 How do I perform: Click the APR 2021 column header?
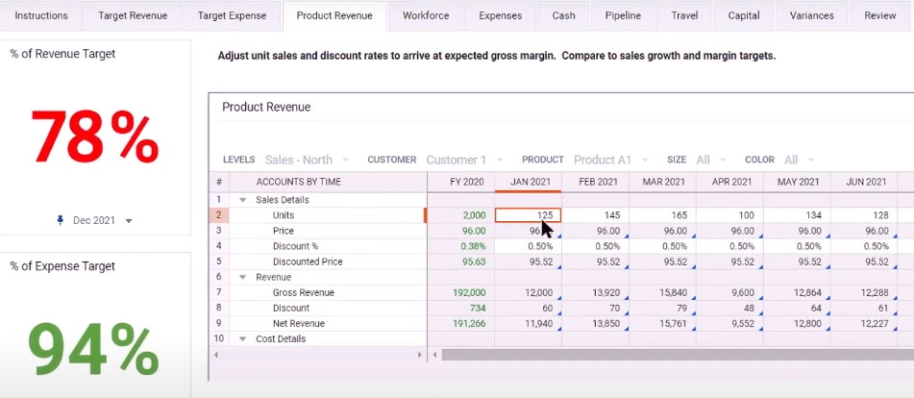click(729, 182)
